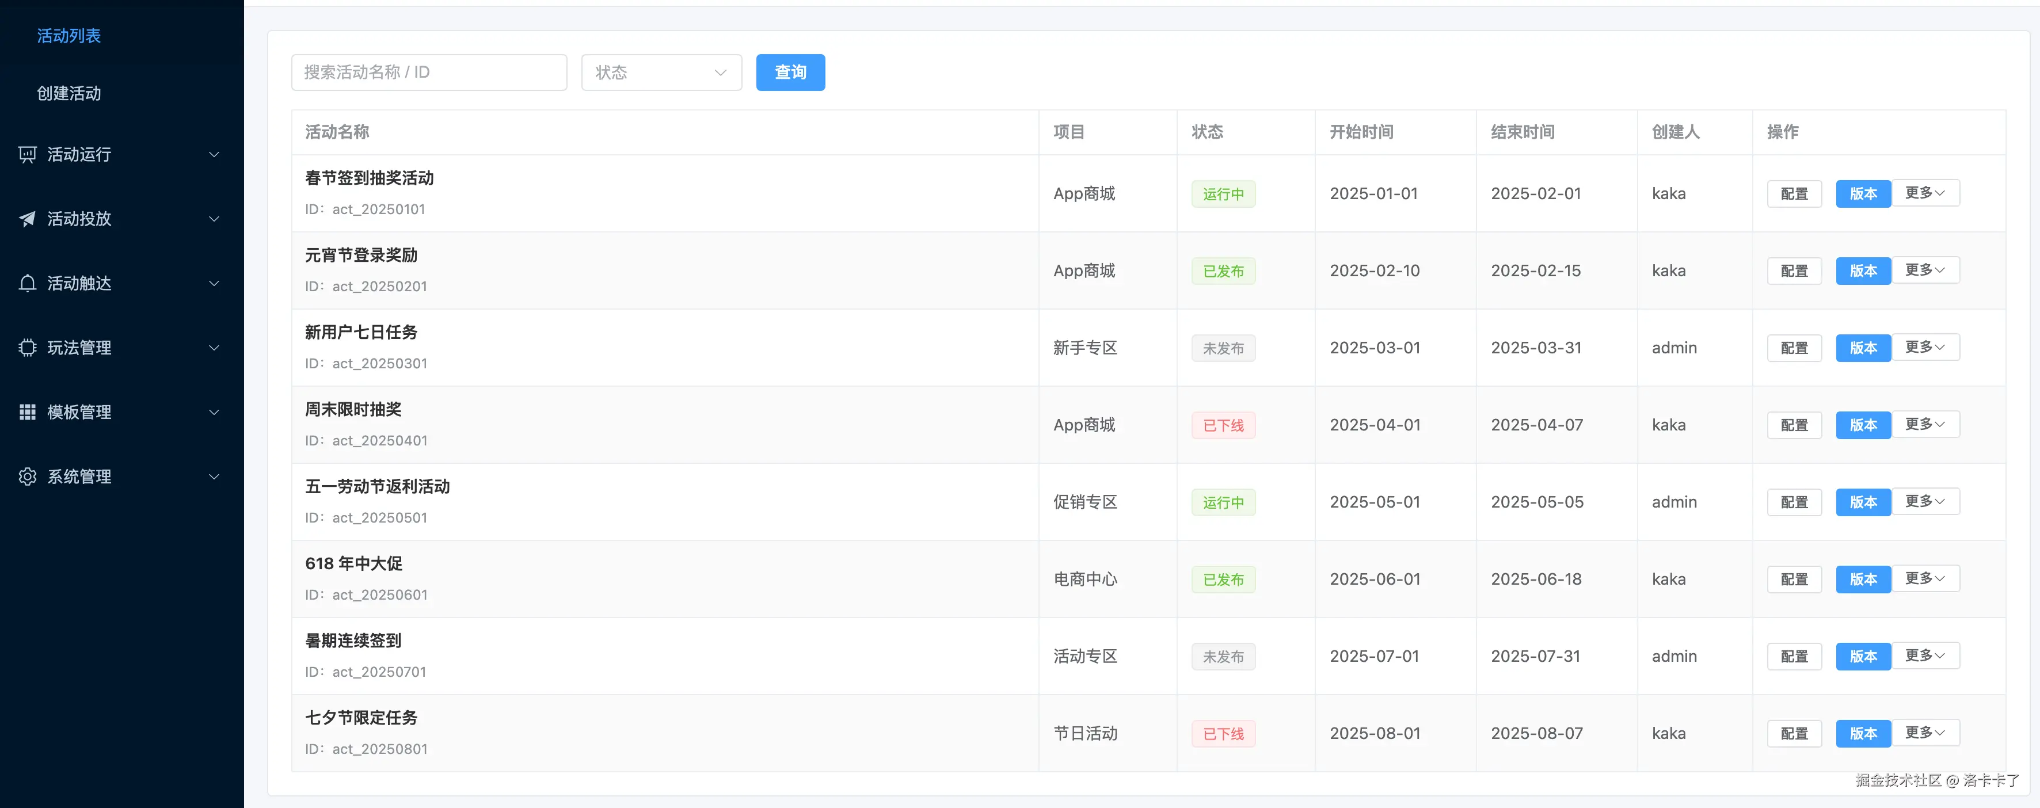Click 配置 for 暑期连续签到
The height and width of the screenshot is (808, 2040).
[x=1794, y=656]
